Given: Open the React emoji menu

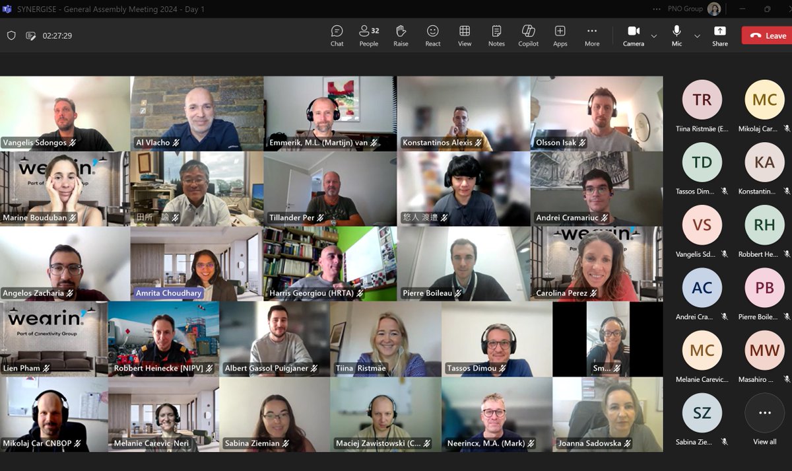Looking at the screenshot, I should [x=432, y=35].
